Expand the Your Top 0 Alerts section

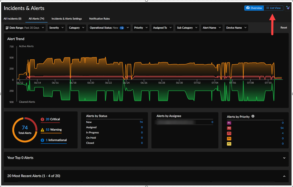(284, 158)
